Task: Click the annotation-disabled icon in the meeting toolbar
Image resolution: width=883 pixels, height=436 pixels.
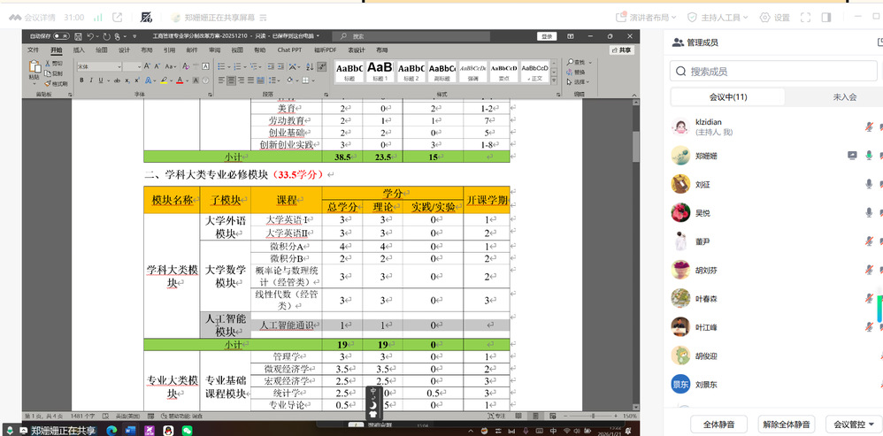Action: coord(146,17)
